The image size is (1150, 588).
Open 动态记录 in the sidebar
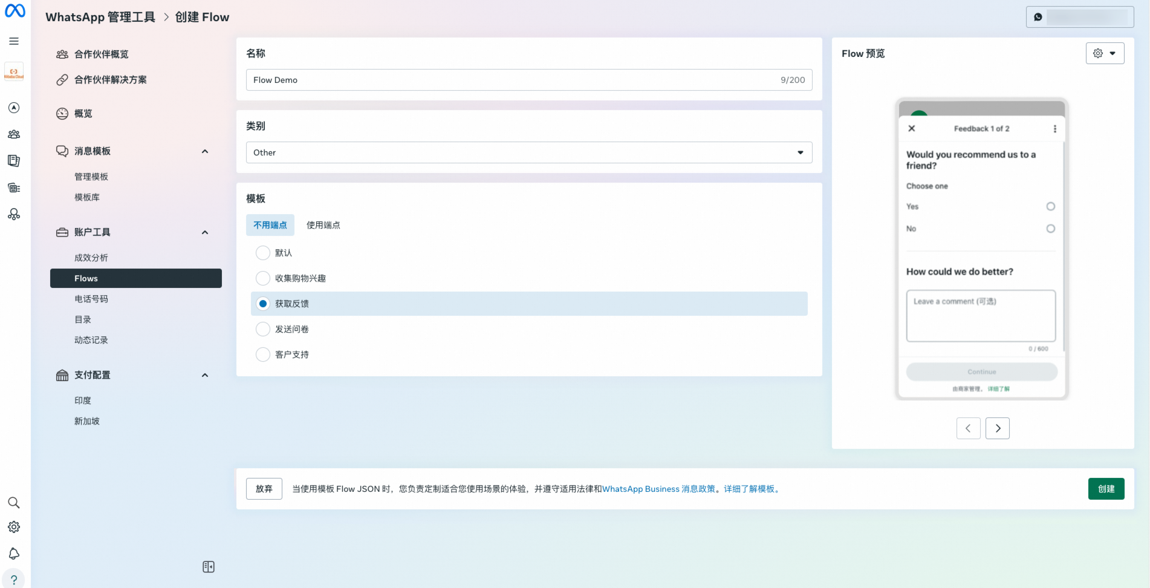tap(91, 340)
